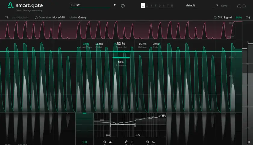Click the green handle atop impact panel
The height and width of the screenshot is (145, 253).
coord(84,113)
